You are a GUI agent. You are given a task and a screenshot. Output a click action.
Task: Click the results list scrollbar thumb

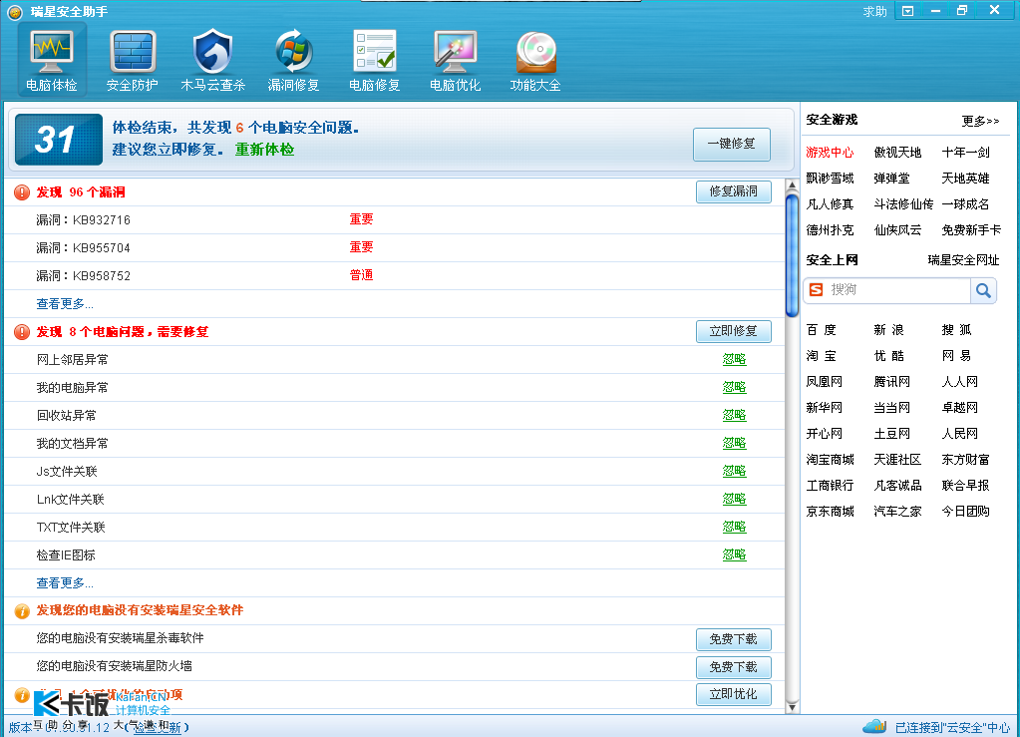click(x=792, y=255)
